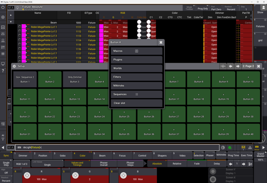The height and width of the screenshot is (183, 267).
Task: Open the yellow message center envelope icon
Action: pyautogui.click(x=243, y=147)
